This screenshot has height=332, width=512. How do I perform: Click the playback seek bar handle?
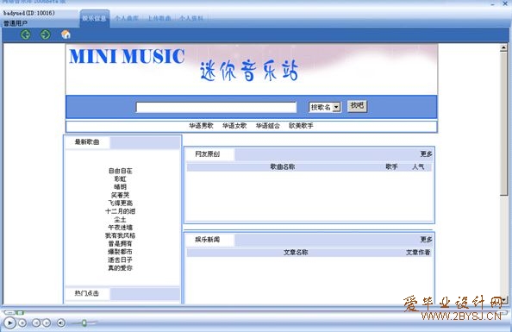[20, 313]
